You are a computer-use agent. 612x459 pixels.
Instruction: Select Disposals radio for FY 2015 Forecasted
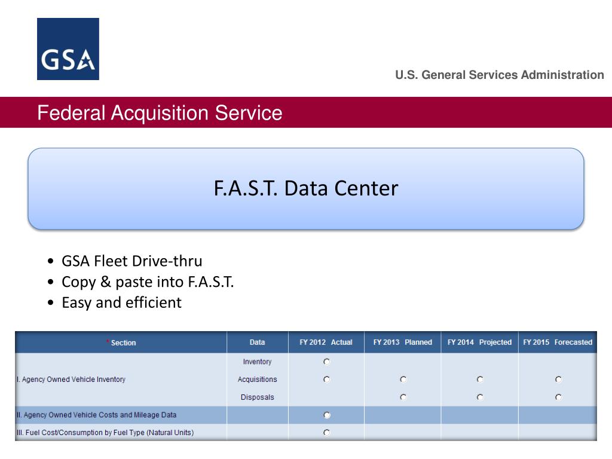pyautogui.click(x=558, y=397)
